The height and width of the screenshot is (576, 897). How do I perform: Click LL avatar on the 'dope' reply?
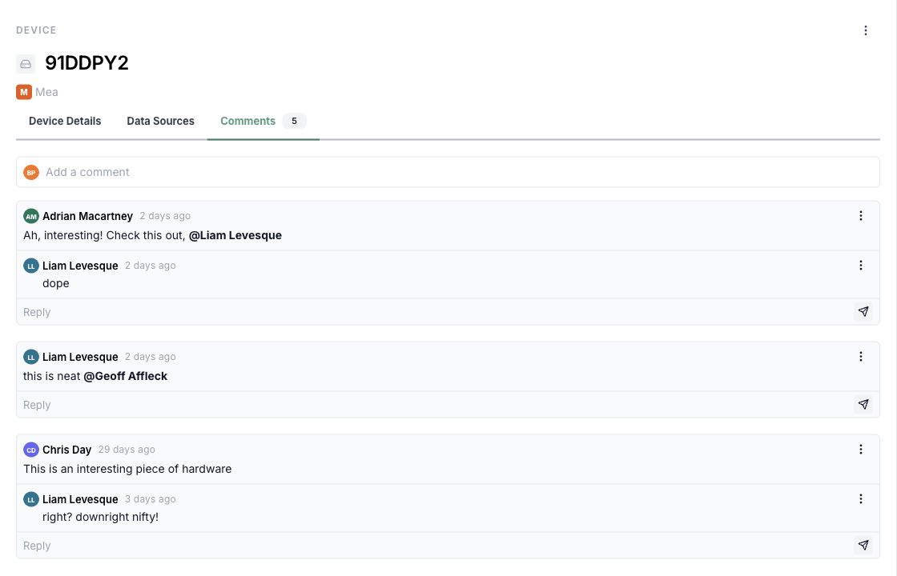[31, 266]
